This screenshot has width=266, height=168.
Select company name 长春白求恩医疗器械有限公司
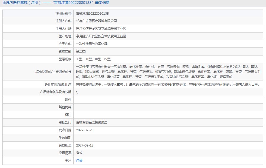pos(96,21)
